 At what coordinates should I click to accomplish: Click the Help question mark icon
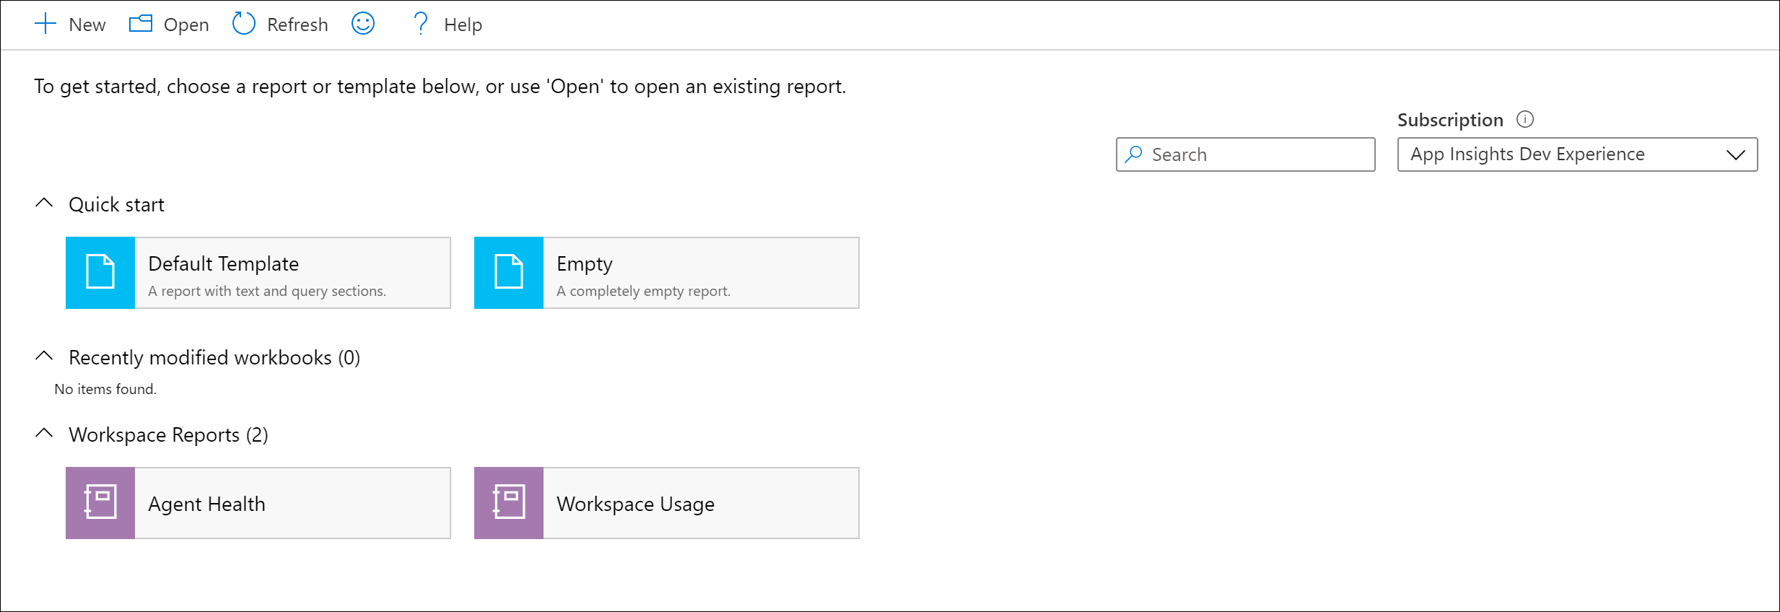click(x=421, y=24)
